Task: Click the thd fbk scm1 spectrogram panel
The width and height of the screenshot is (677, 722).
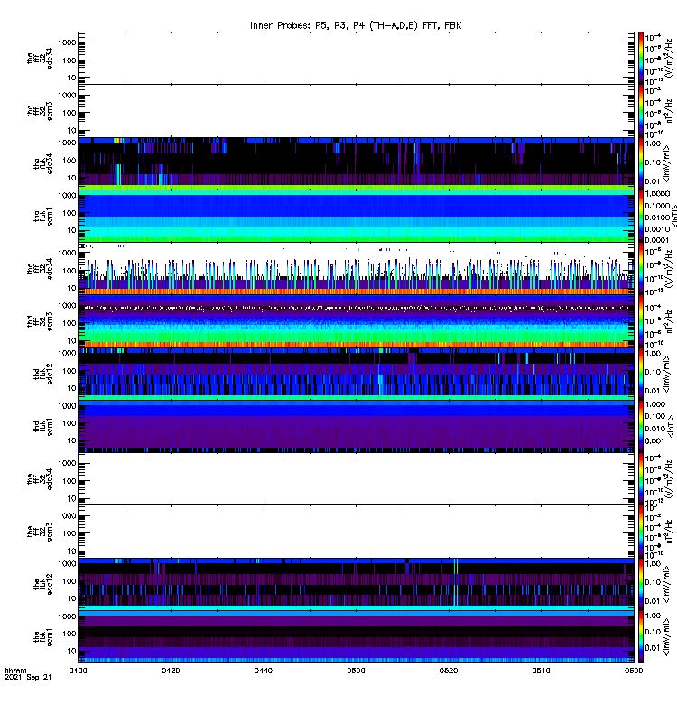Action: click(356, 427)
